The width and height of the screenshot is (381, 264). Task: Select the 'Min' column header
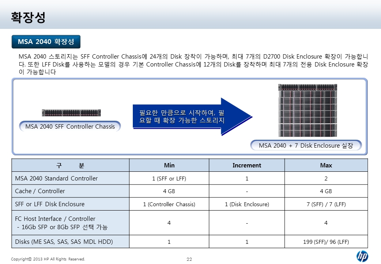click(169, 165)
